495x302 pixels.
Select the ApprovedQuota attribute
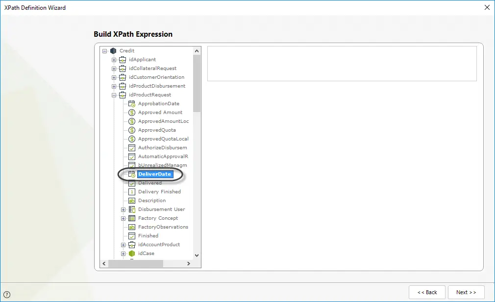[157, 130]
